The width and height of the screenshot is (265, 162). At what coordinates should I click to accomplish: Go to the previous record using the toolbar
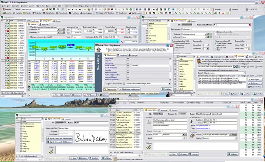(73, 10)
